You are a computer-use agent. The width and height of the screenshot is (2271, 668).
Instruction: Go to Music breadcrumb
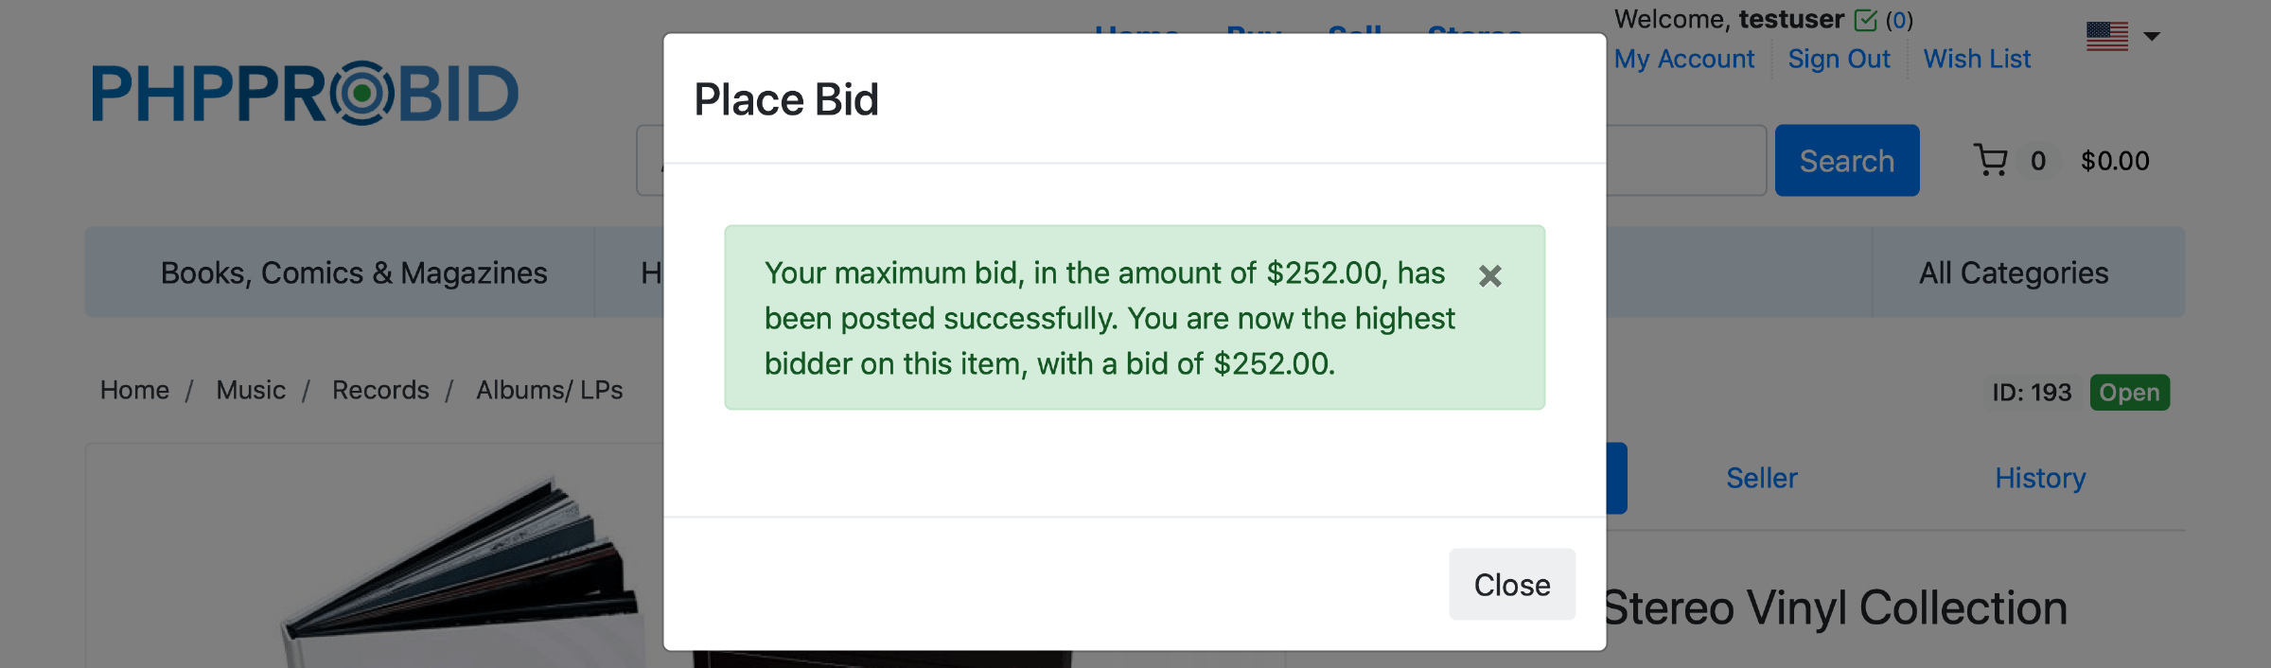point(251,390)
